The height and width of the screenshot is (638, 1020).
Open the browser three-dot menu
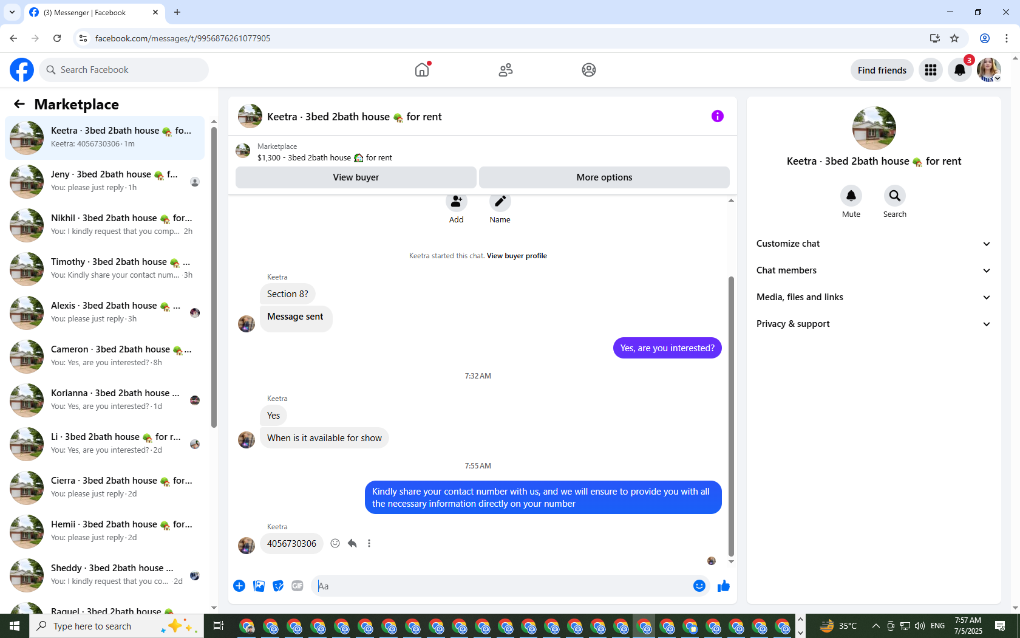point(1007,38)
